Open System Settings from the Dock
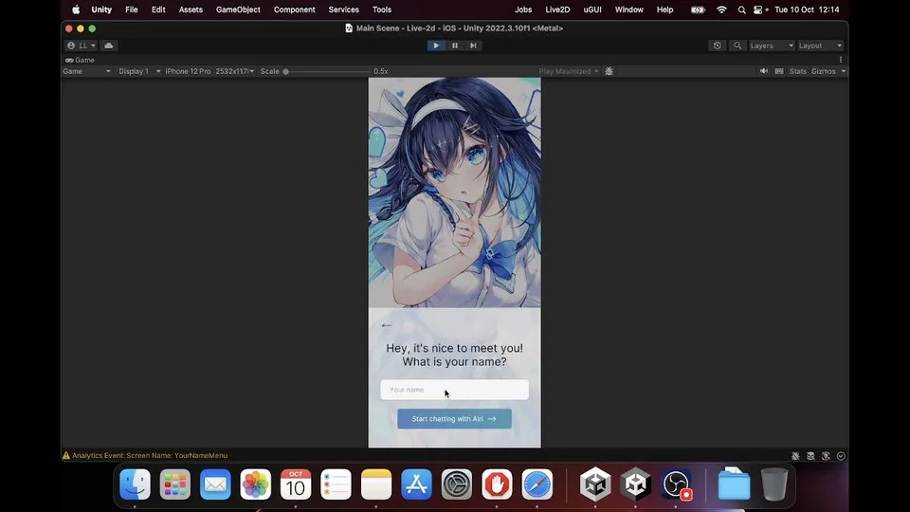This screenshot has width=910, height=512. click(457, 485)
